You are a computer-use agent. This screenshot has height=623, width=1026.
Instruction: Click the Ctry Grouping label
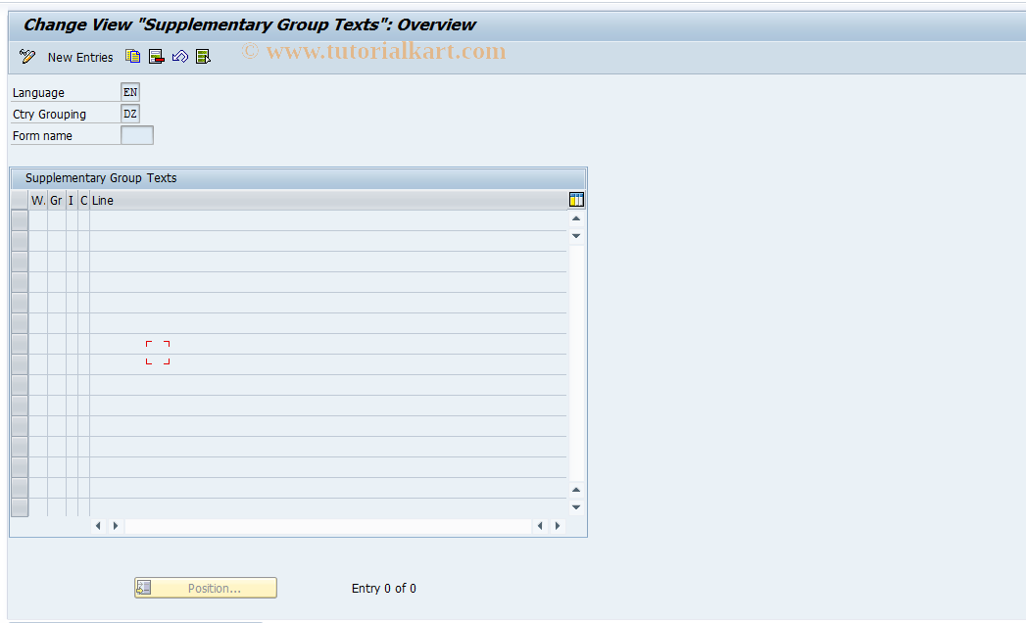(50, 115)
